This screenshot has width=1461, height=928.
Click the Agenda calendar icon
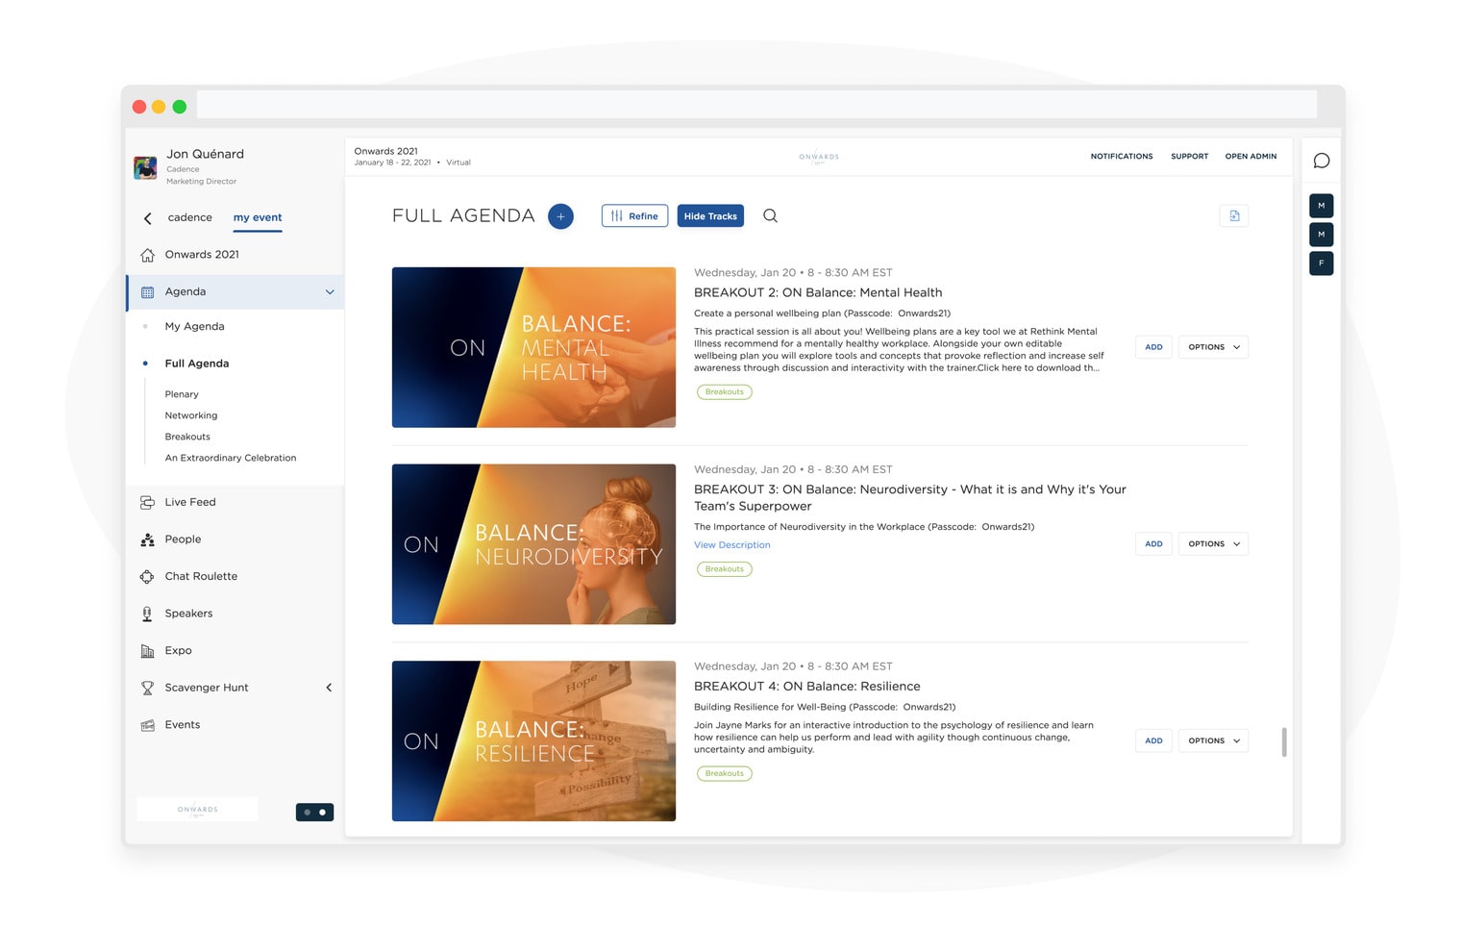coord(147,291)
